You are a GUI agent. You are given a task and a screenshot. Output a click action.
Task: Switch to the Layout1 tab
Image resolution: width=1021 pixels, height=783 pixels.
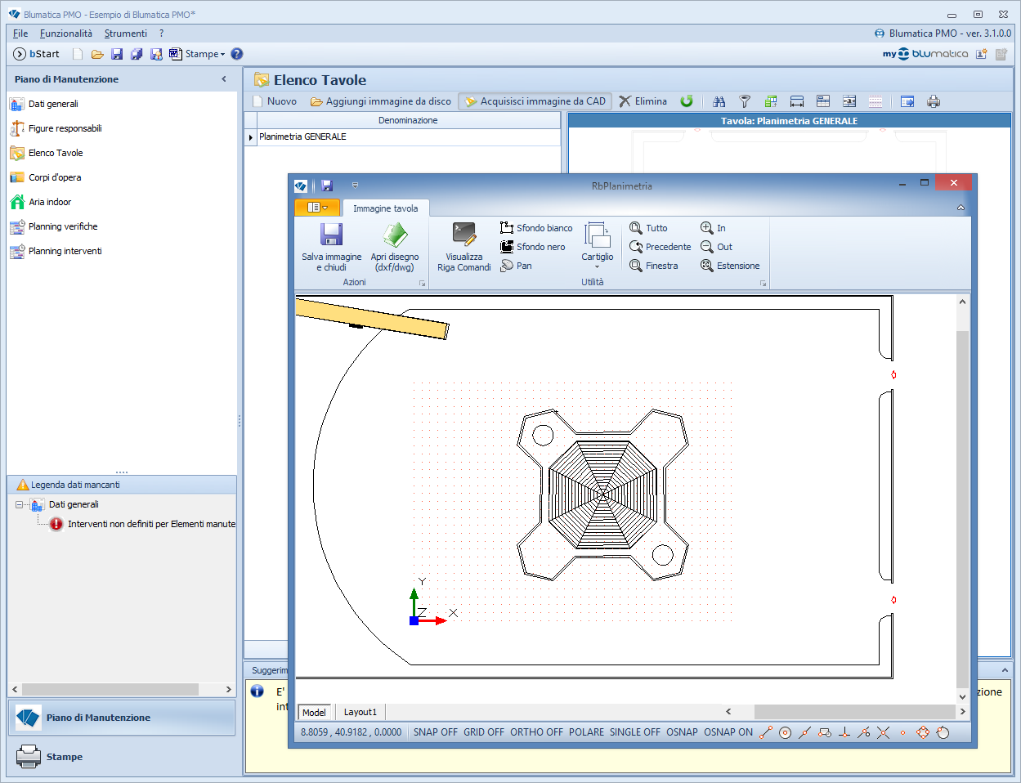click(360, 712)
